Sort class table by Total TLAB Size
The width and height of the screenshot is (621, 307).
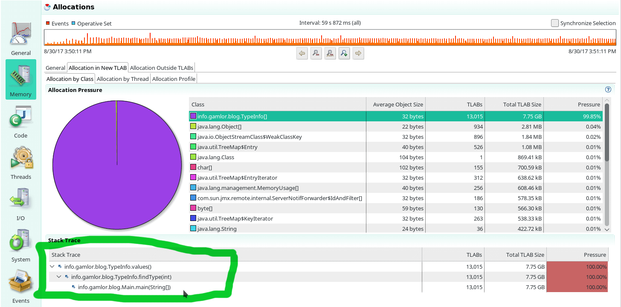514,104
